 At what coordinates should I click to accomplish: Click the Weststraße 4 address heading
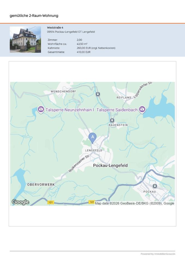pos(55,28)
